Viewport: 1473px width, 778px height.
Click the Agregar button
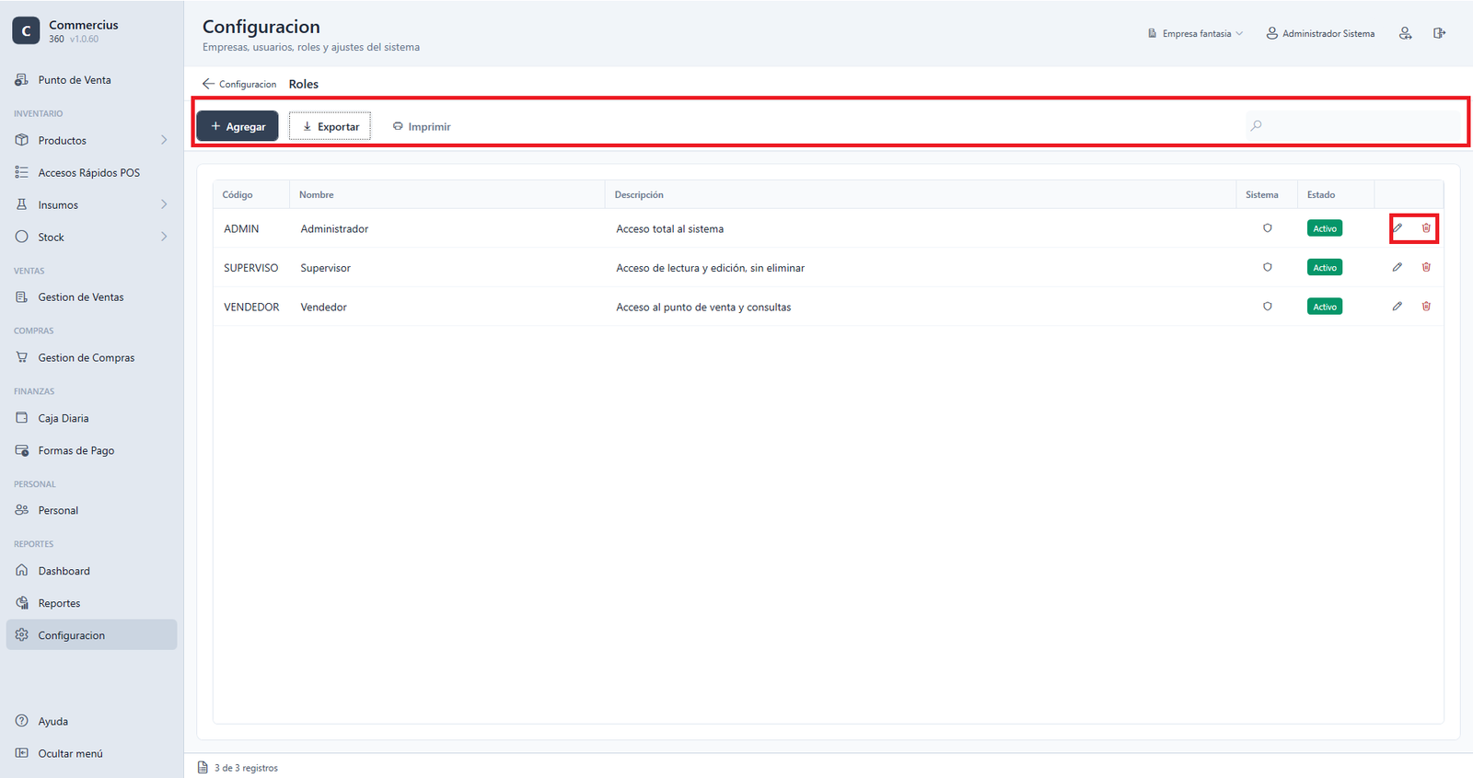click(x=238, y=126)
